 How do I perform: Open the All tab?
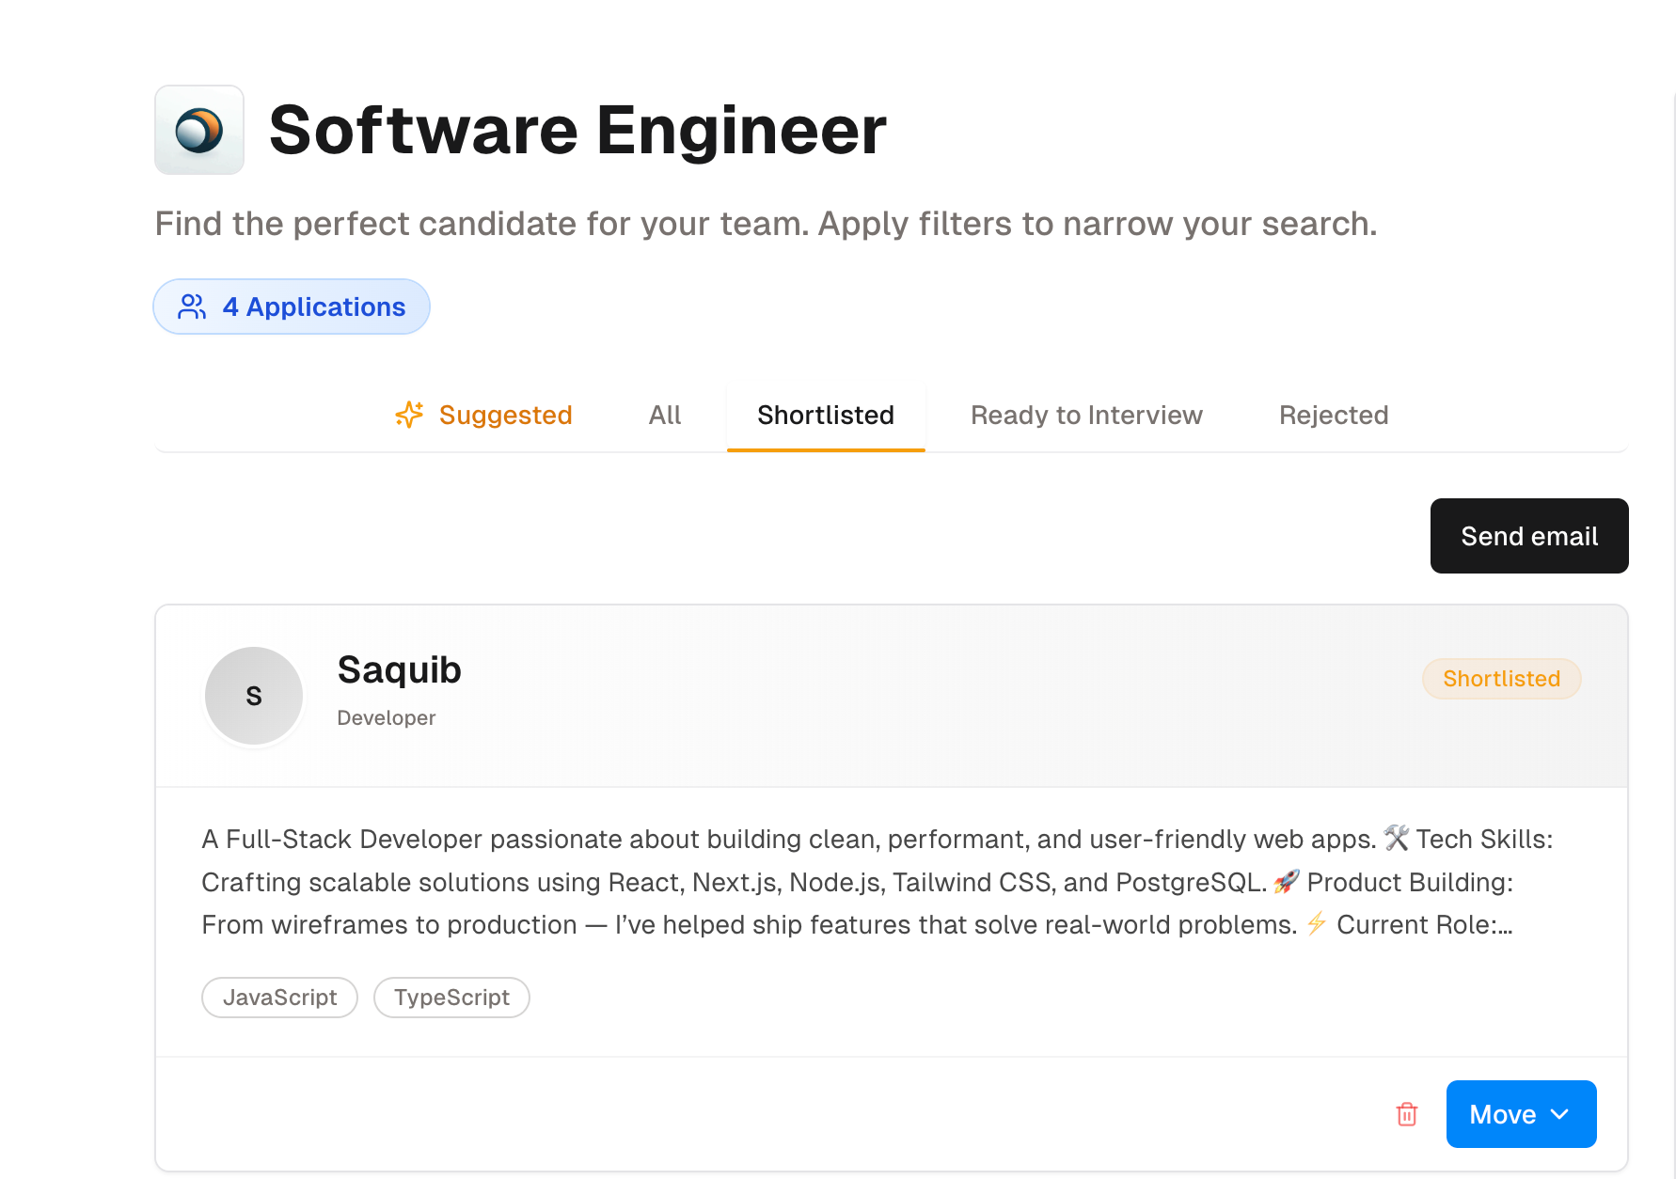coord(665,415)
